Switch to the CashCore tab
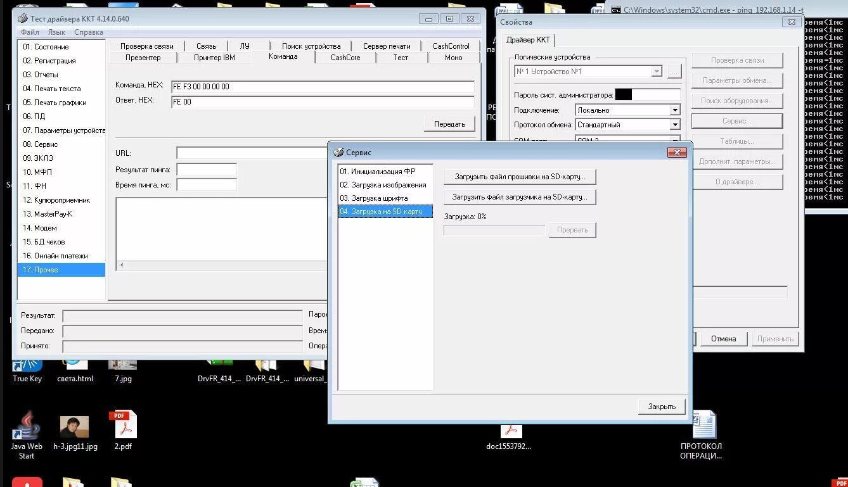 point(345,58)
